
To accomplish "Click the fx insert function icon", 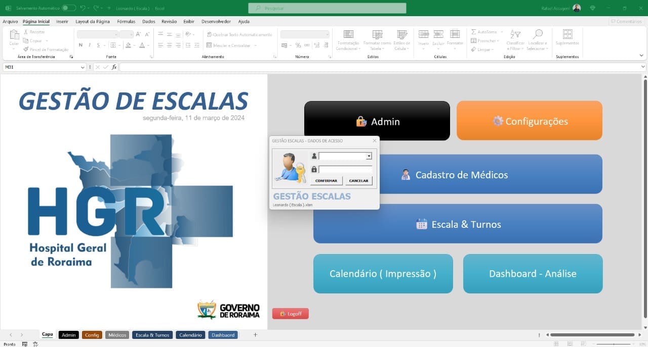I will (x=114, y=67).
